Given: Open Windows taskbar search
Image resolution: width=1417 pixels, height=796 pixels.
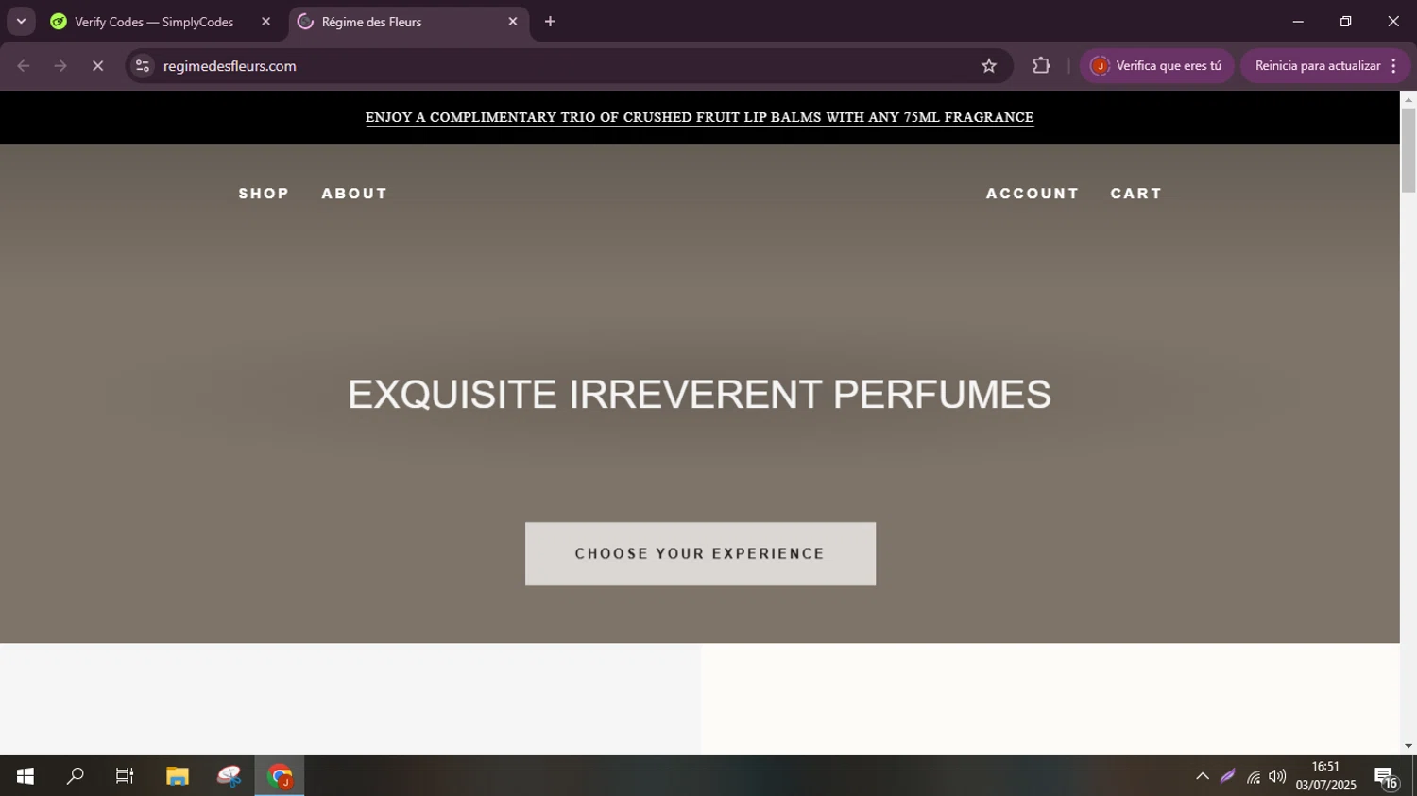Looking at the screenshot, I should (75, 776).
